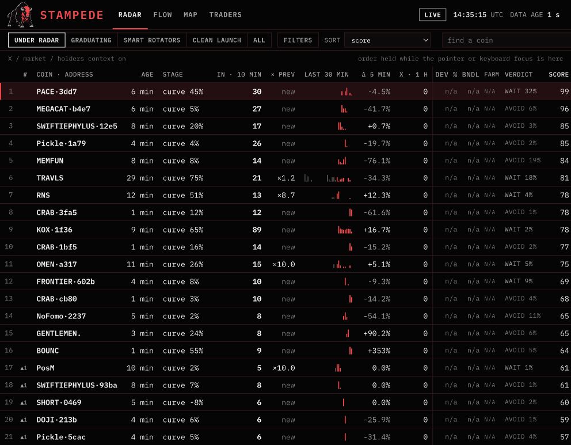Click the MEMFUN 30-minute sparkline chart
The height and width of the screenshot is (445, 571).
pyautogui.click(x=342, y=161)
